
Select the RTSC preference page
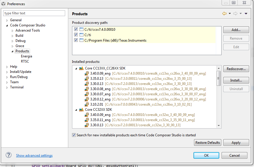[25, 61]
